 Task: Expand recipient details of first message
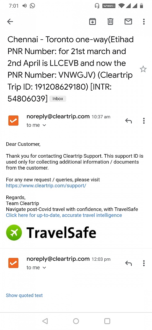(x=44, y=125)
